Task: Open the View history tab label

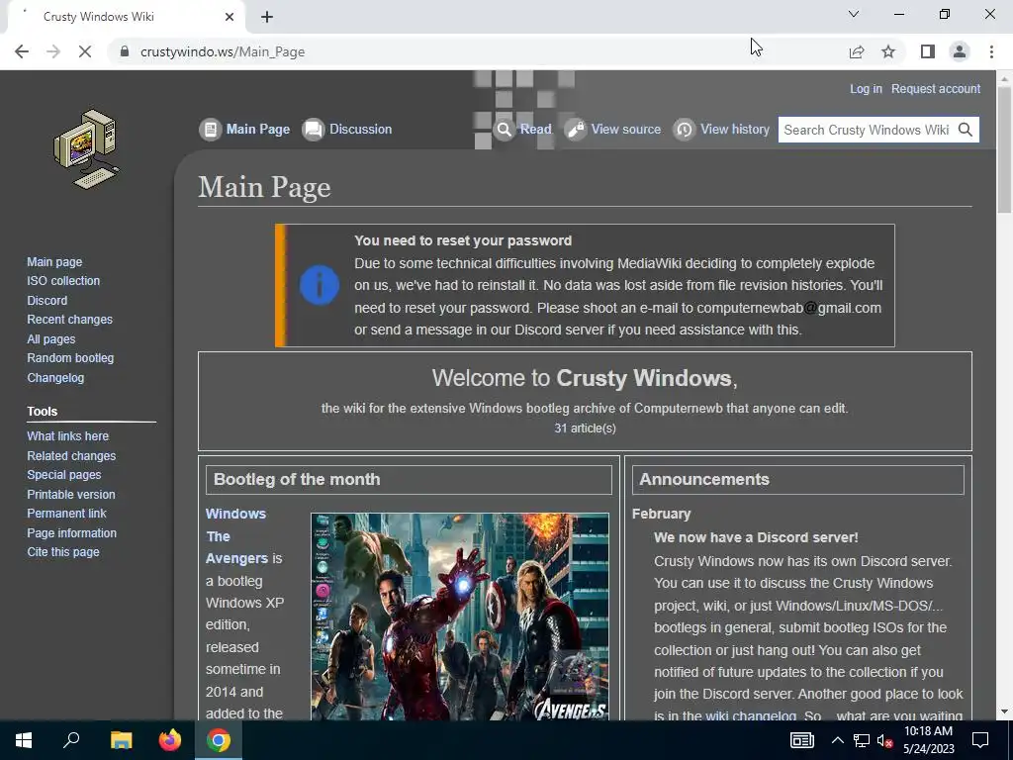Action: click(735, 130)
